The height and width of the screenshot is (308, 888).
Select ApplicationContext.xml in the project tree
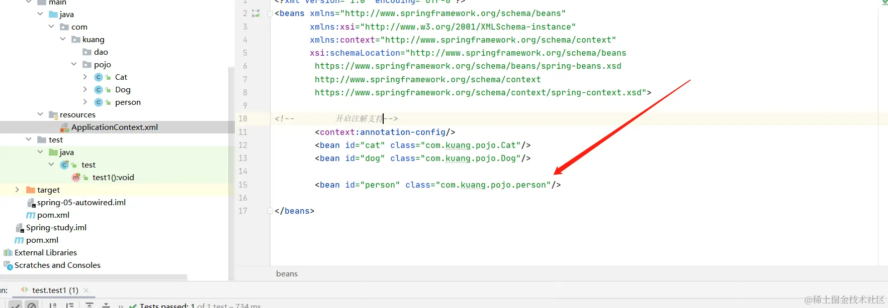(115, 127)
